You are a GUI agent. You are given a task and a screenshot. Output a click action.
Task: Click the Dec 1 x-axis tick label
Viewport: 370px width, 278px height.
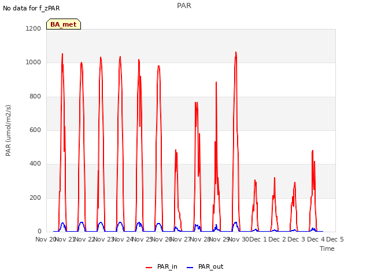click(258, 239)
